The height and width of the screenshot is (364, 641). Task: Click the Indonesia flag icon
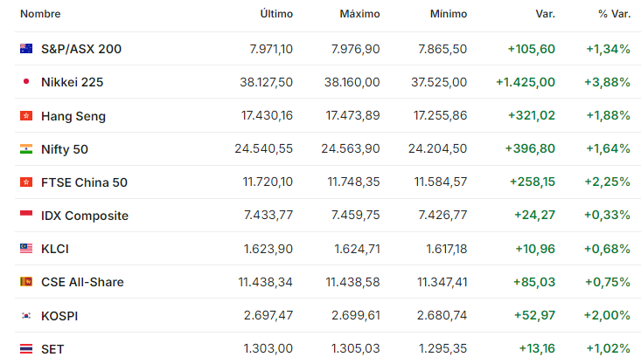(x=26, y=215)
